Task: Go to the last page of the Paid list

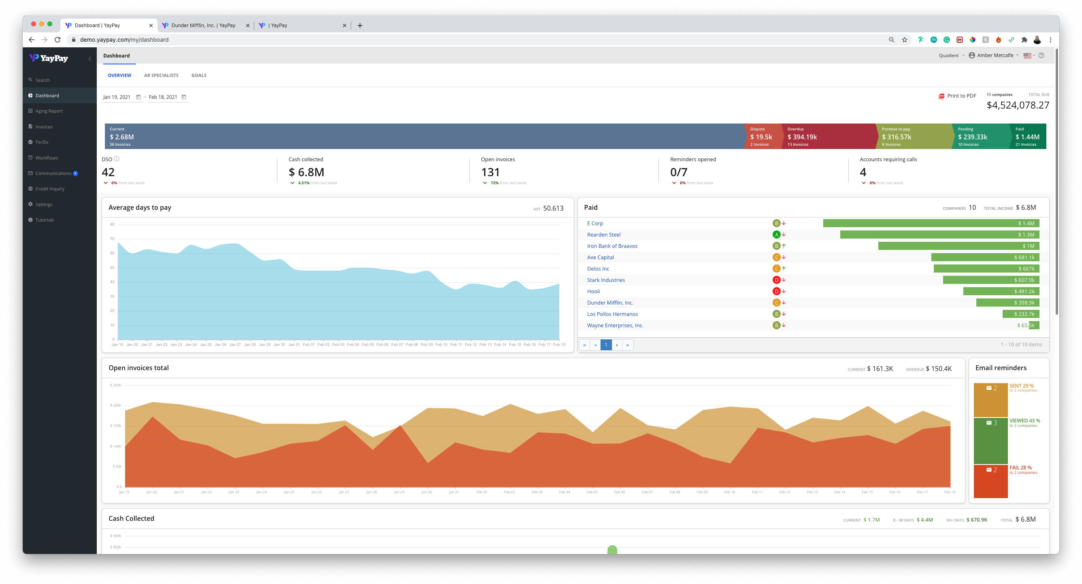Action: (628, 345)
